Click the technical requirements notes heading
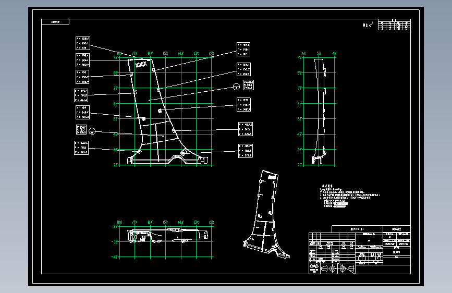Image resolution: width=452 pixels, height=293 pixels. 327,186
